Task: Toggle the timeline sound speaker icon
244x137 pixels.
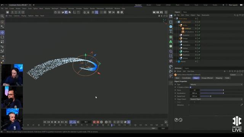Action: click(x=78, y=122)
